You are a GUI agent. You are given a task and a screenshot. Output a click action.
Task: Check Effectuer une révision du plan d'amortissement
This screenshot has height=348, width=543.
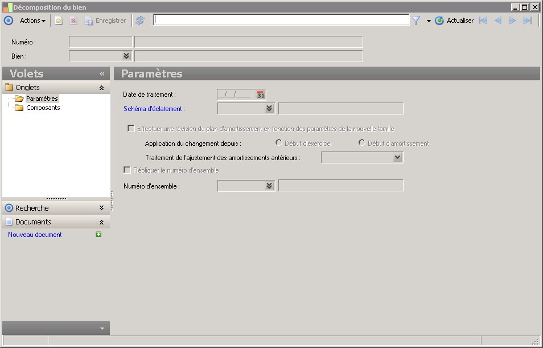[x=131, y=129]
